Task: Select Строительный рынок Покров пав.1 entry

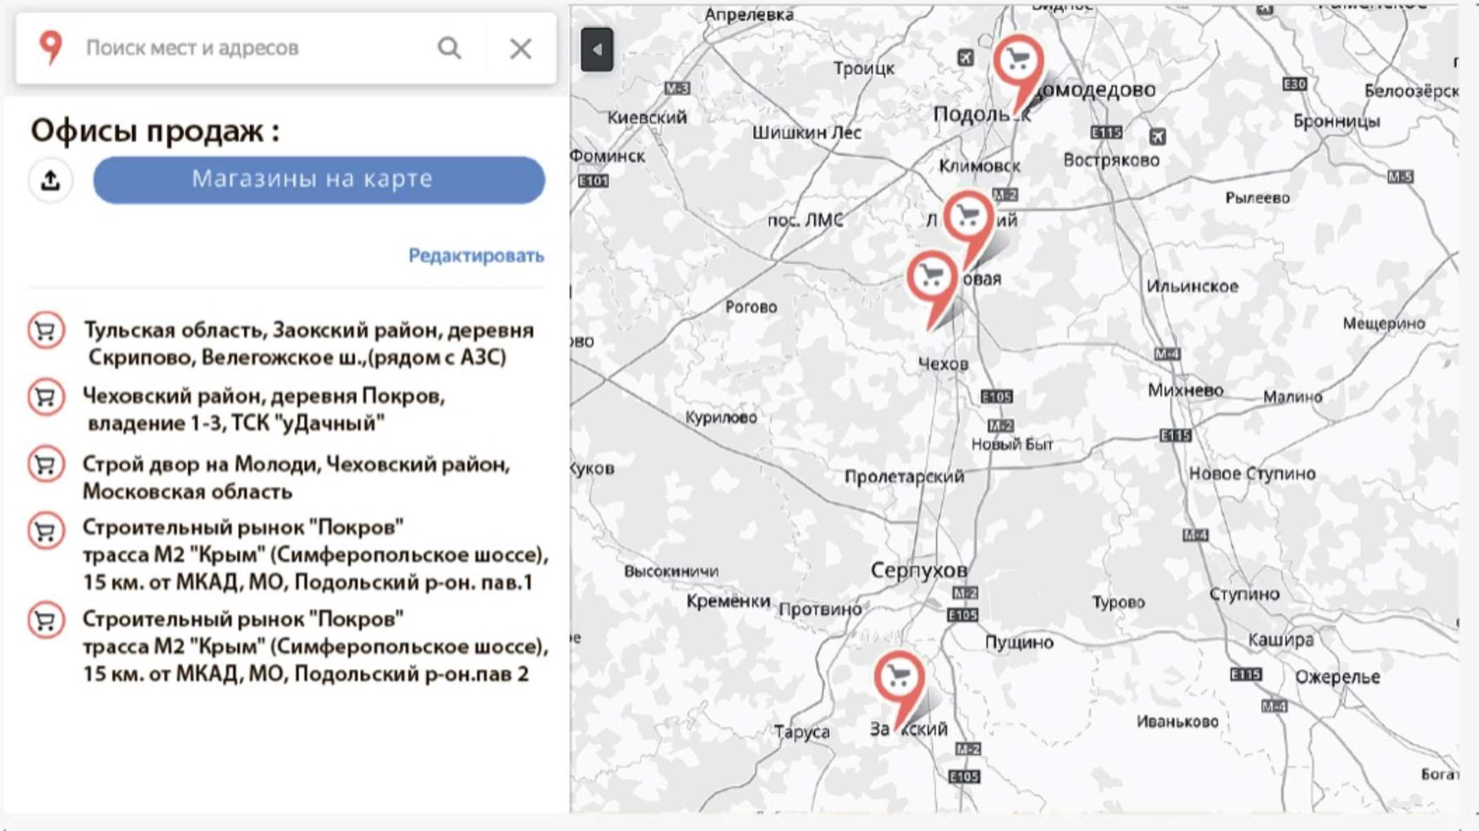Action: (316, 554)
